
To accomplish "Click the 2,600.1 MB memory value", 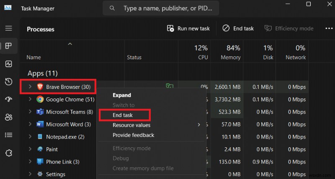I will pyautogui.click(x=227, y=87).
